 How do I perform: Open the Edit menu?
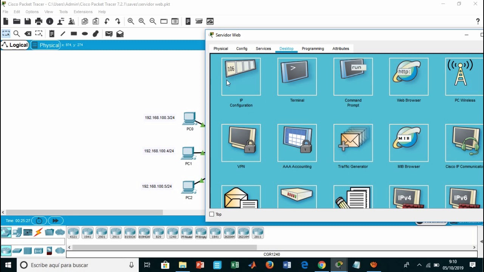(x=17, y=12)
